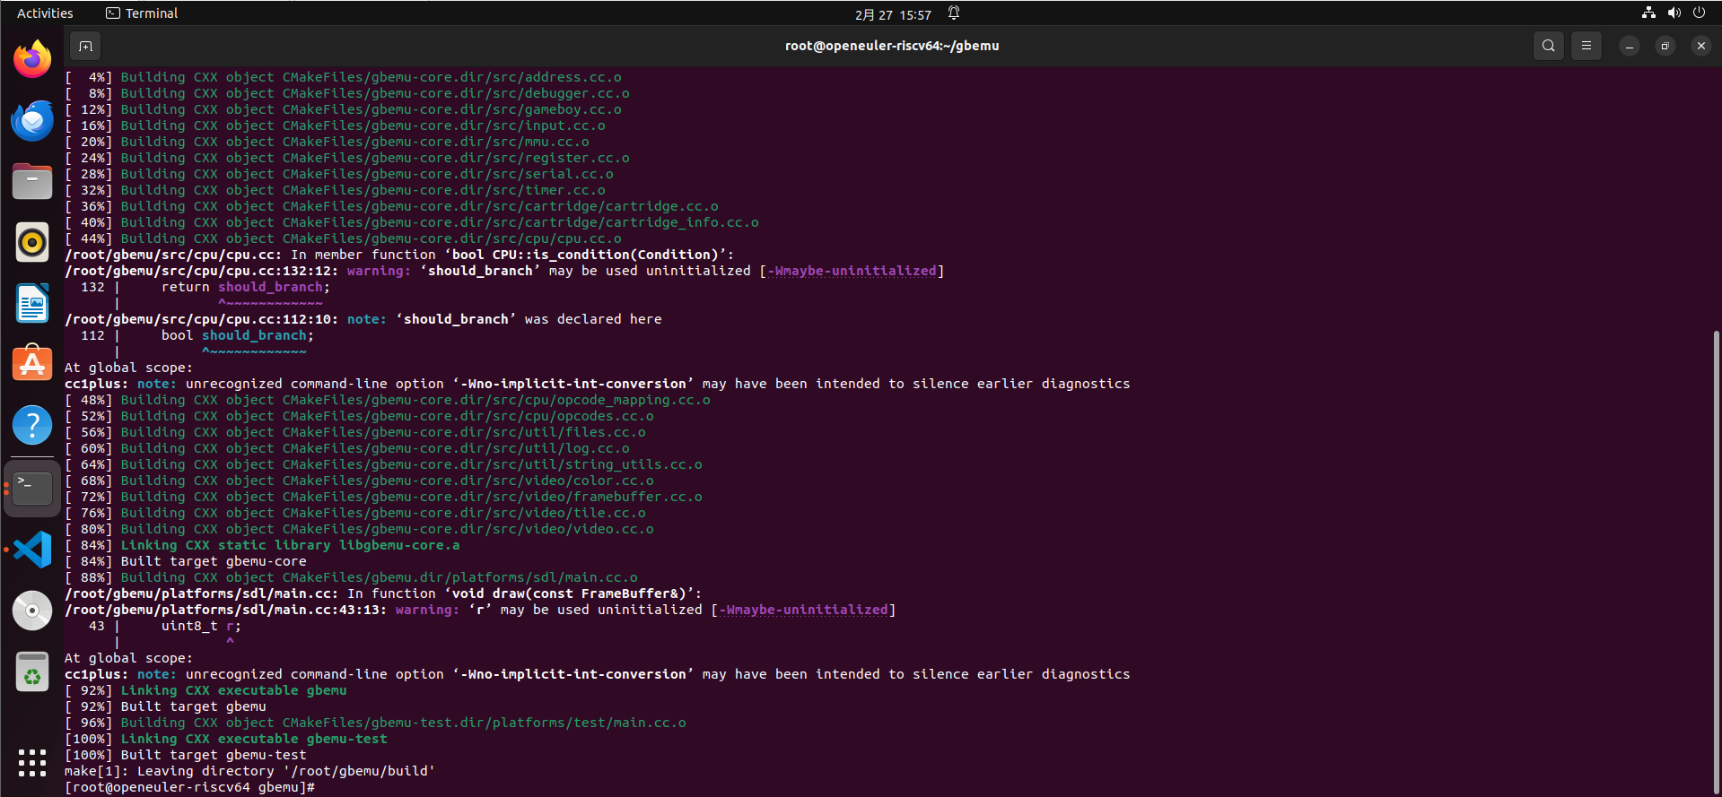This screenshot has height=797, width=1722.
Task: Click the 'opcode_mapping.cc.o' build line
Action: [x=388, y=400]
